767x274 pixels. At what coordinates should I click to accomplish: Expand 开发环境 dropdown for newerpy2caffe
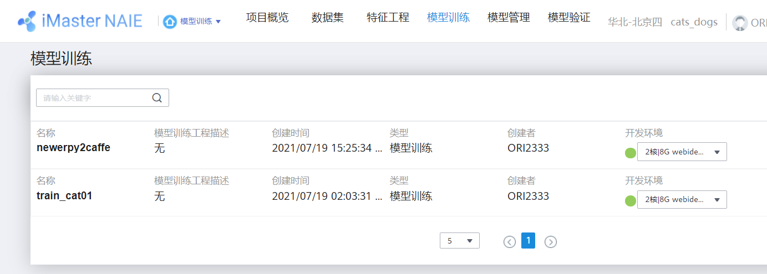click(682, 152)
